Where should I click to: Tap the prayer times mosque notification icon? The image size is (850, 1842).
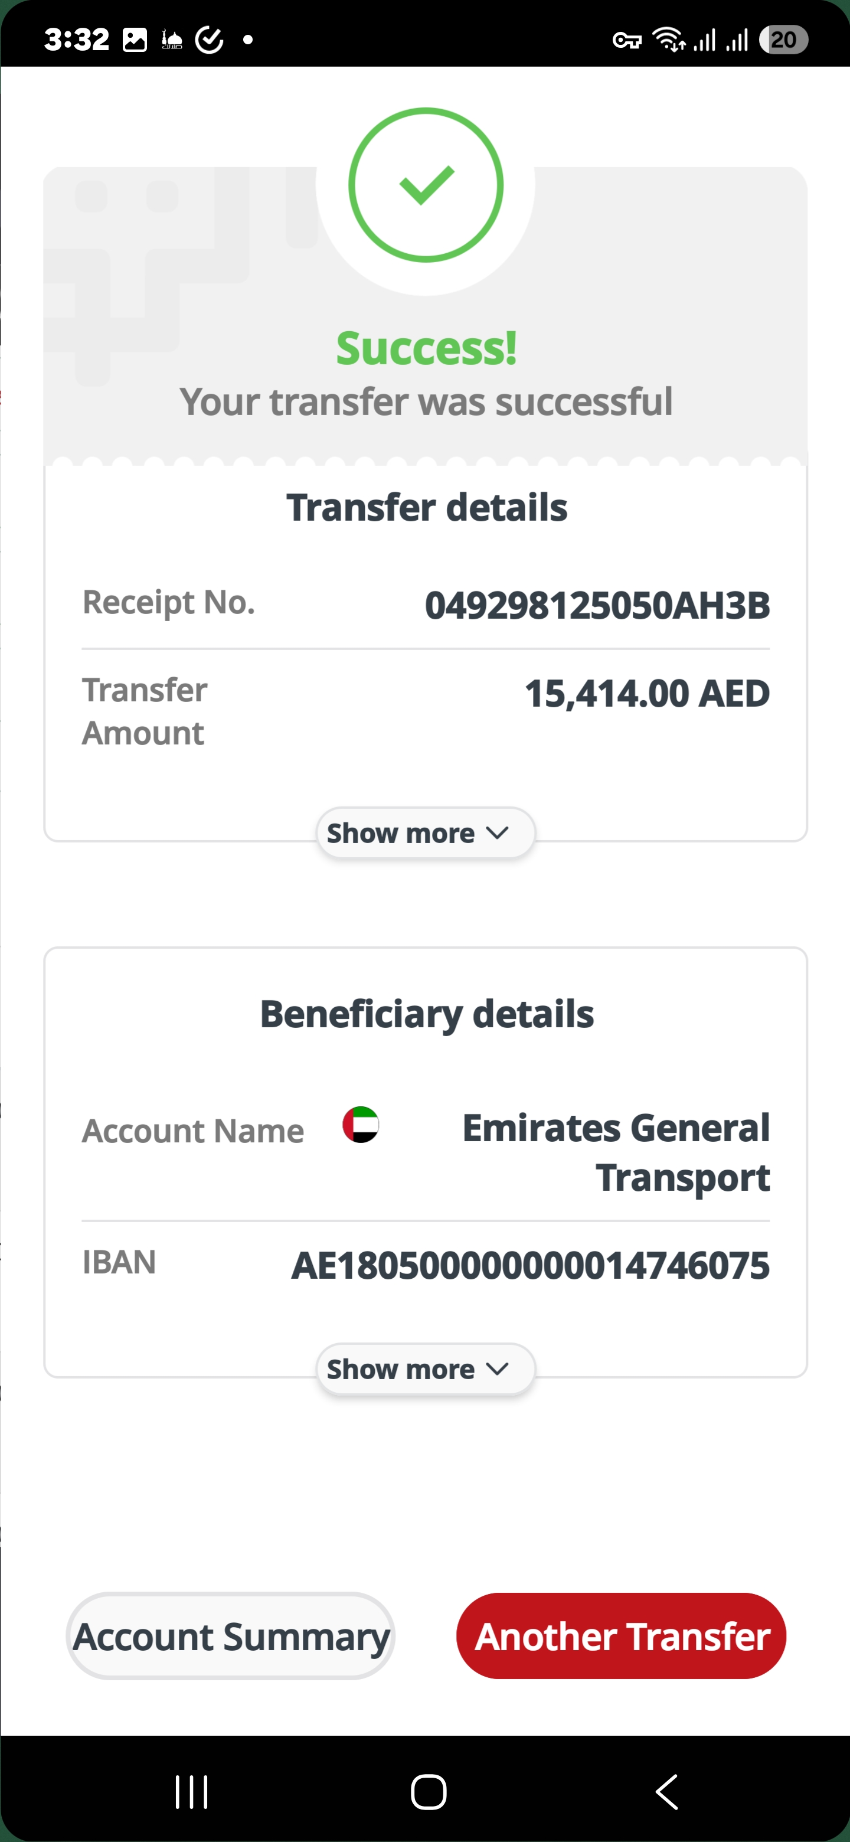(x=172, y=40)
